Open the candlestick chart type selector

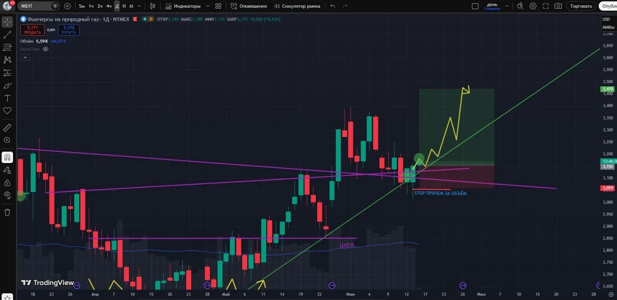point(153,6)
